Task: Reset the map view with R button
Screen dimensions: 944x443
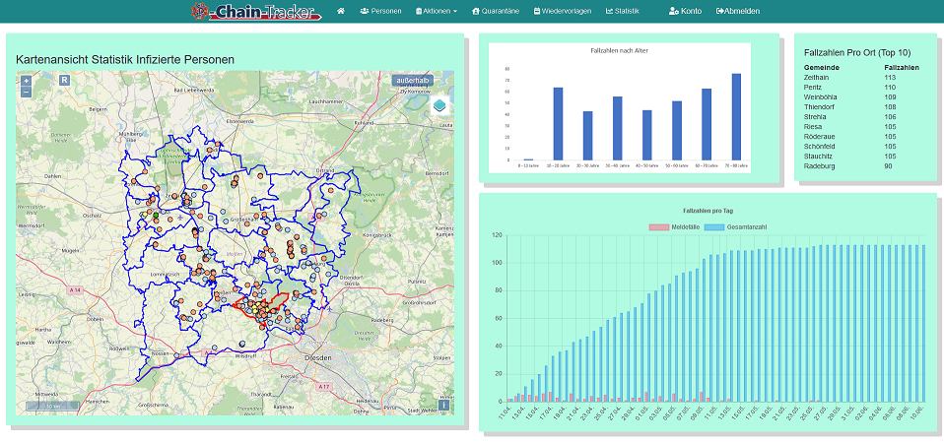Action: (64, 80)
